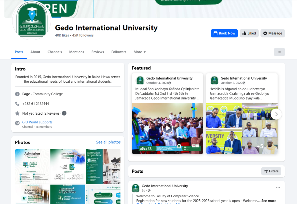Click the avatar on the October 4 featured post
Image resolution: width=297 pixels, height=204 pixels.
coord(140,80)
